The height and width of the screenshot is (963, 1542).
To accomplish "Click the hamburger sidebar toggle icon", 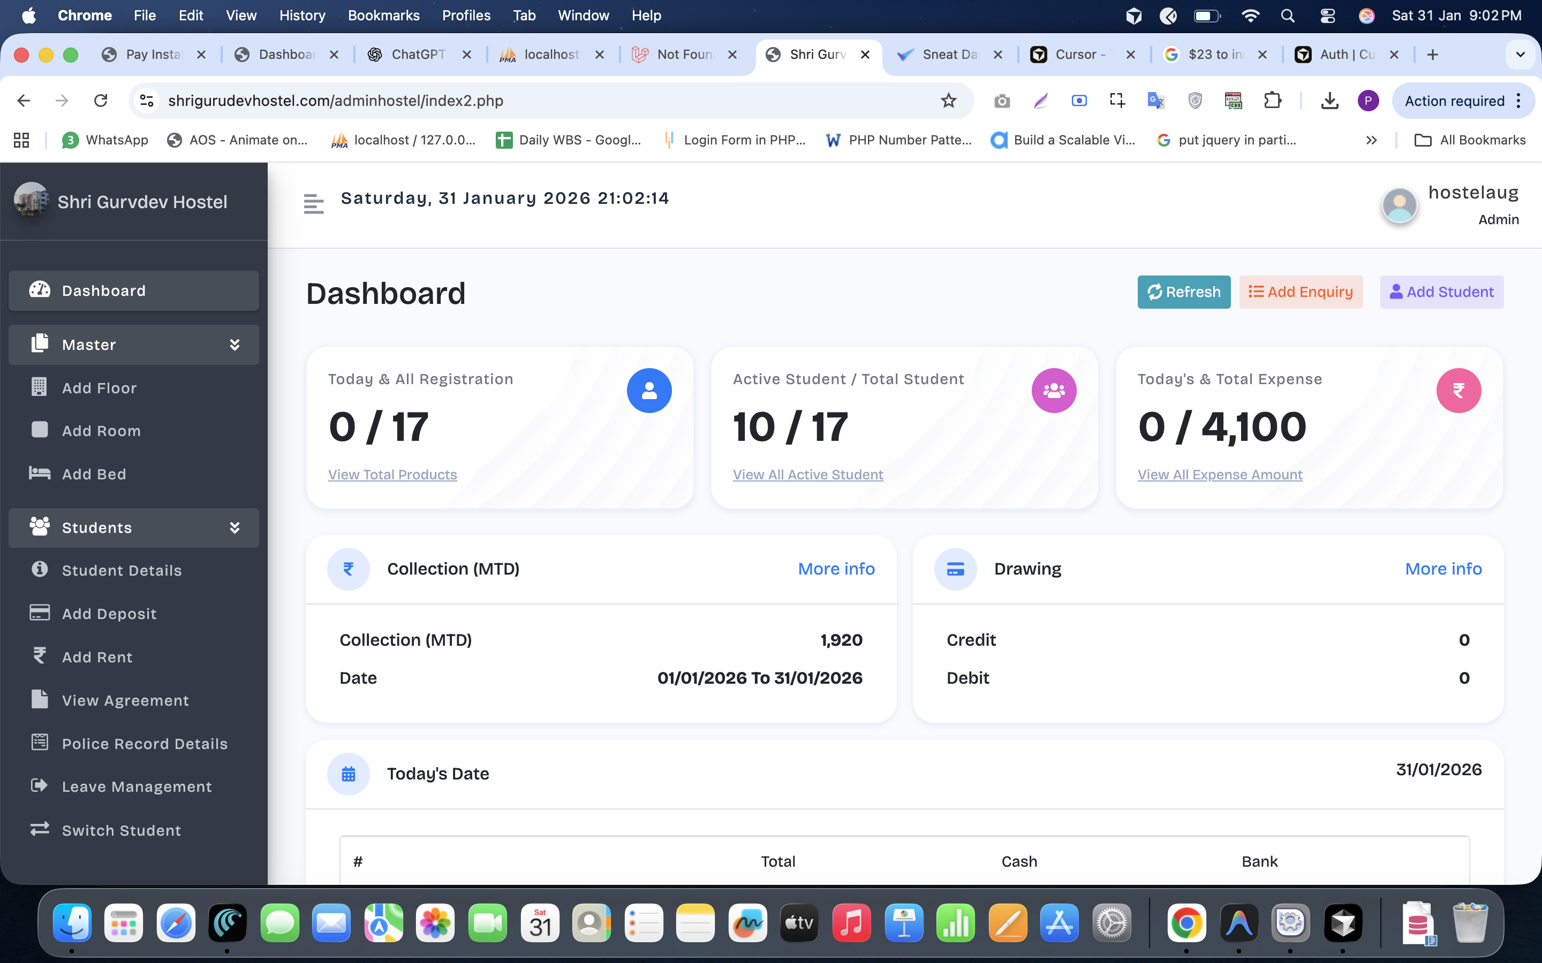I will [314, 204].
